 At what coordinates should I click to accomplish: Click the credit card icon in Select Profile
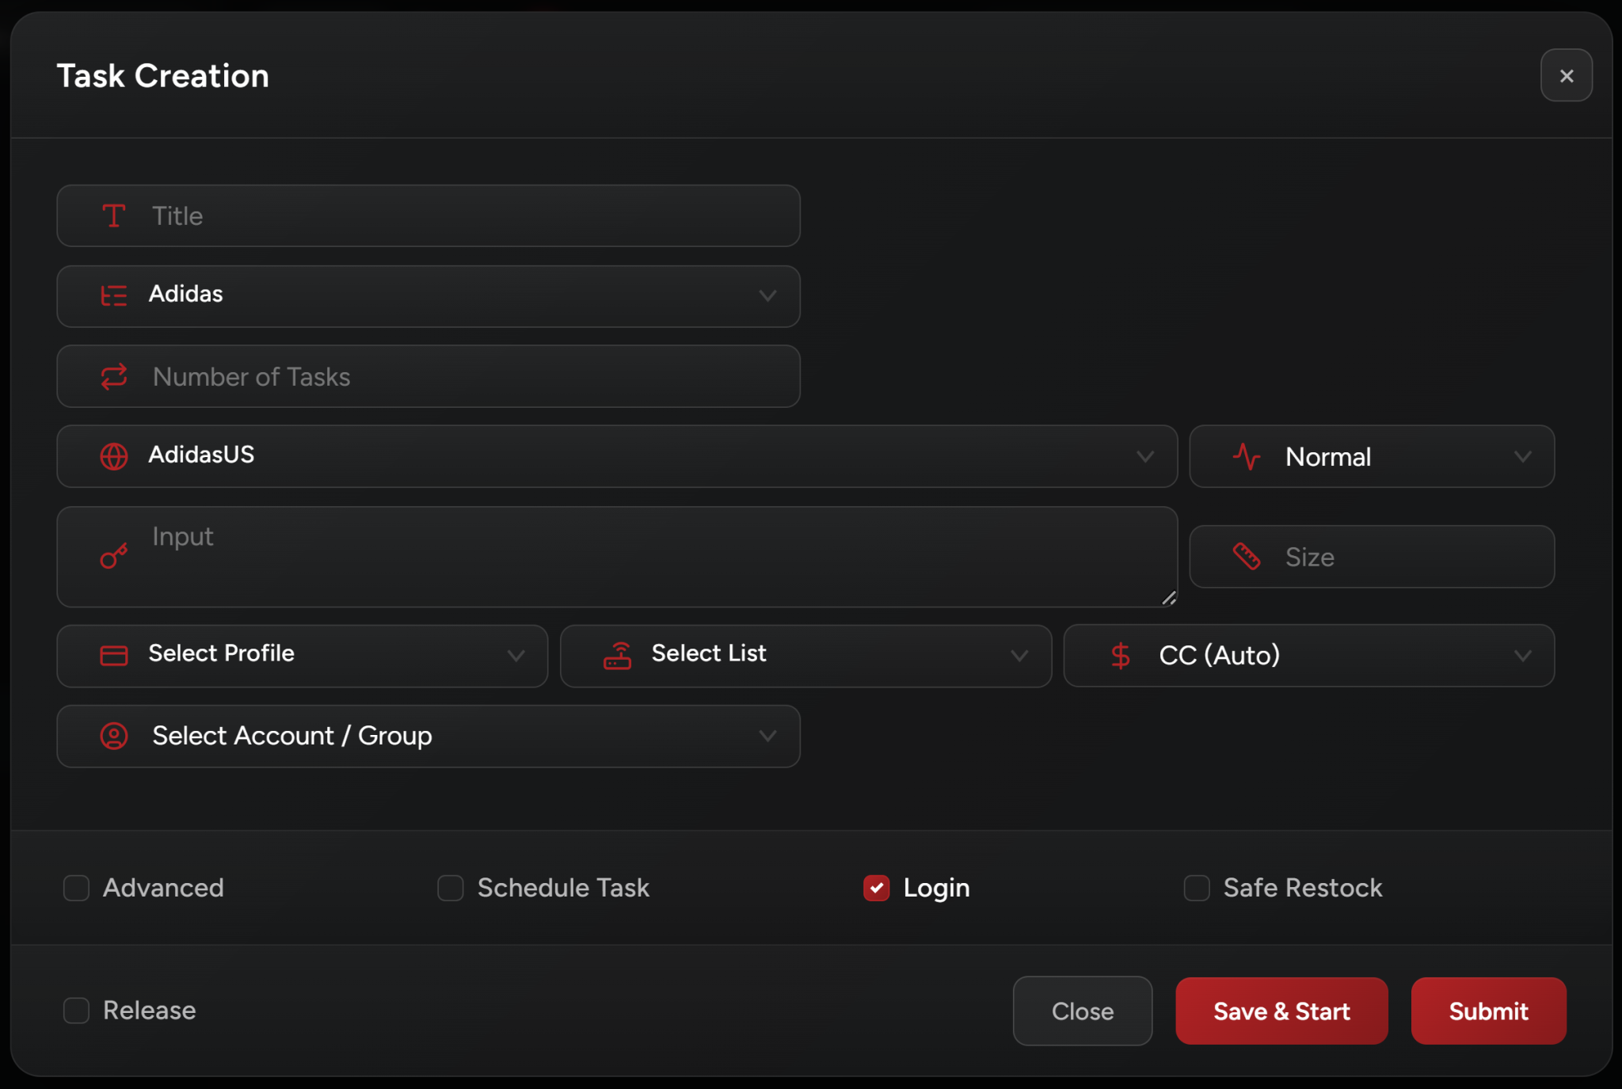point(114,656)
